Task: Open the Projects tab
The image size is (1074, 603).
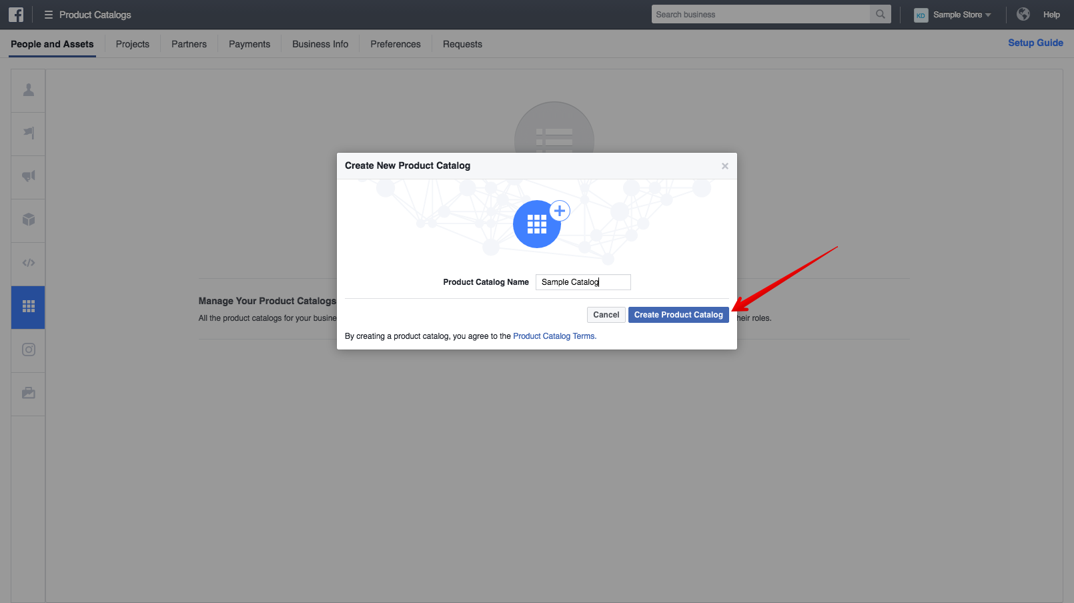Action: coord(133,44)
